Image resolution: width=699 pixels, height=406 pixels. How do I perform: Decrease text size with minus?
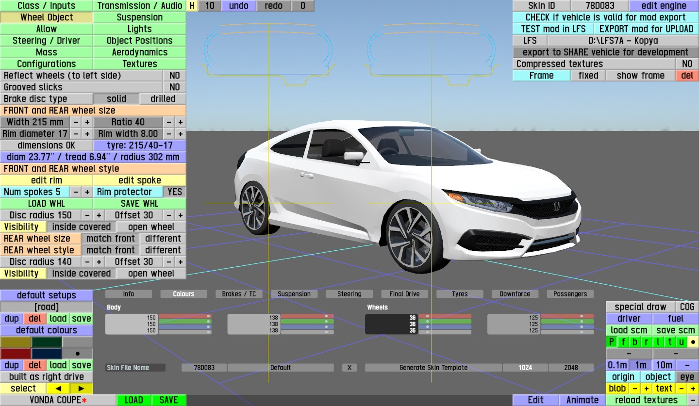click(682, 389)
